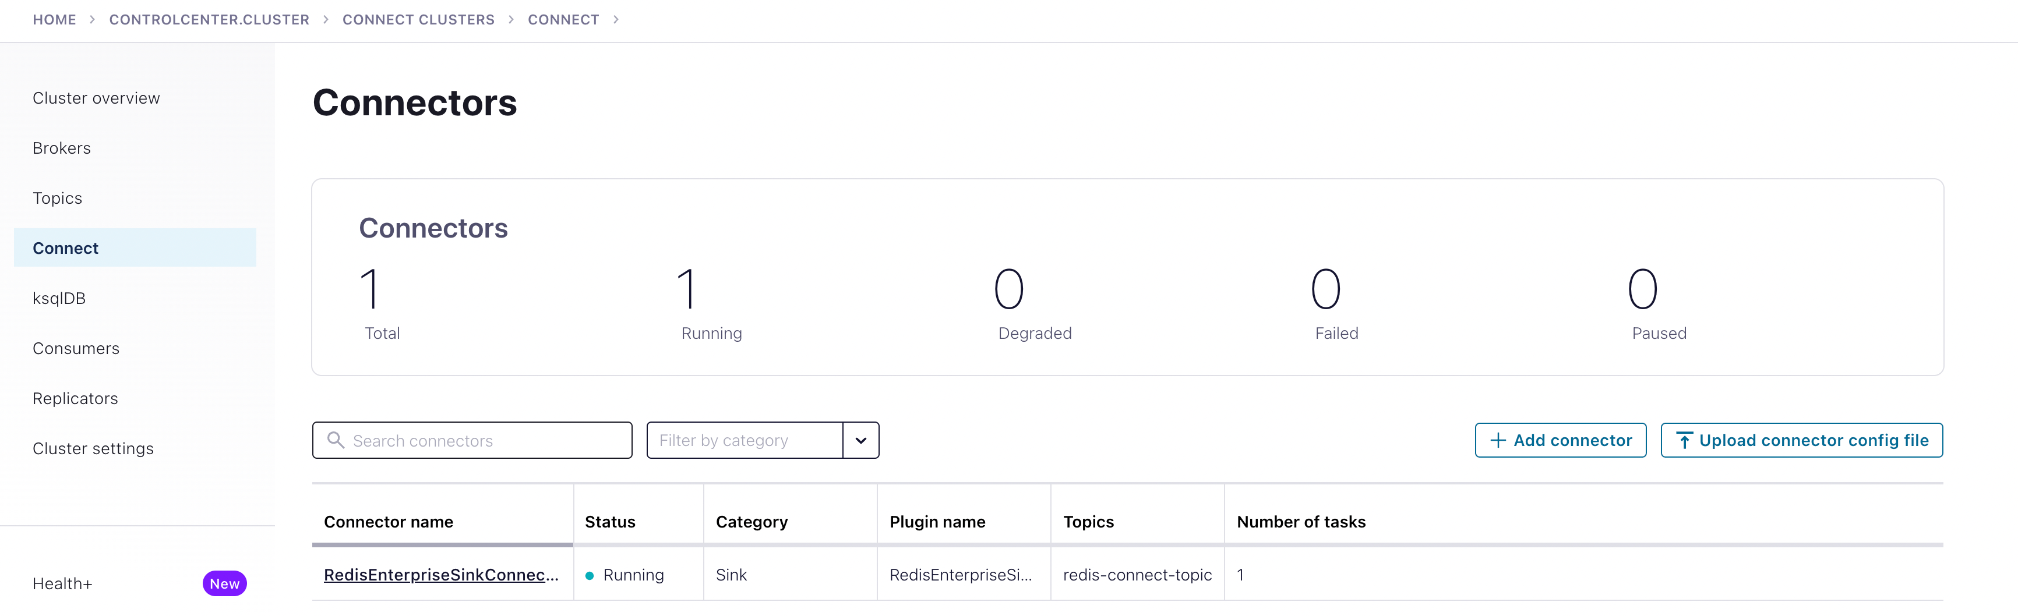Open the CONNECT CLUSTERS breadcrumb

[x=418, y=20]
